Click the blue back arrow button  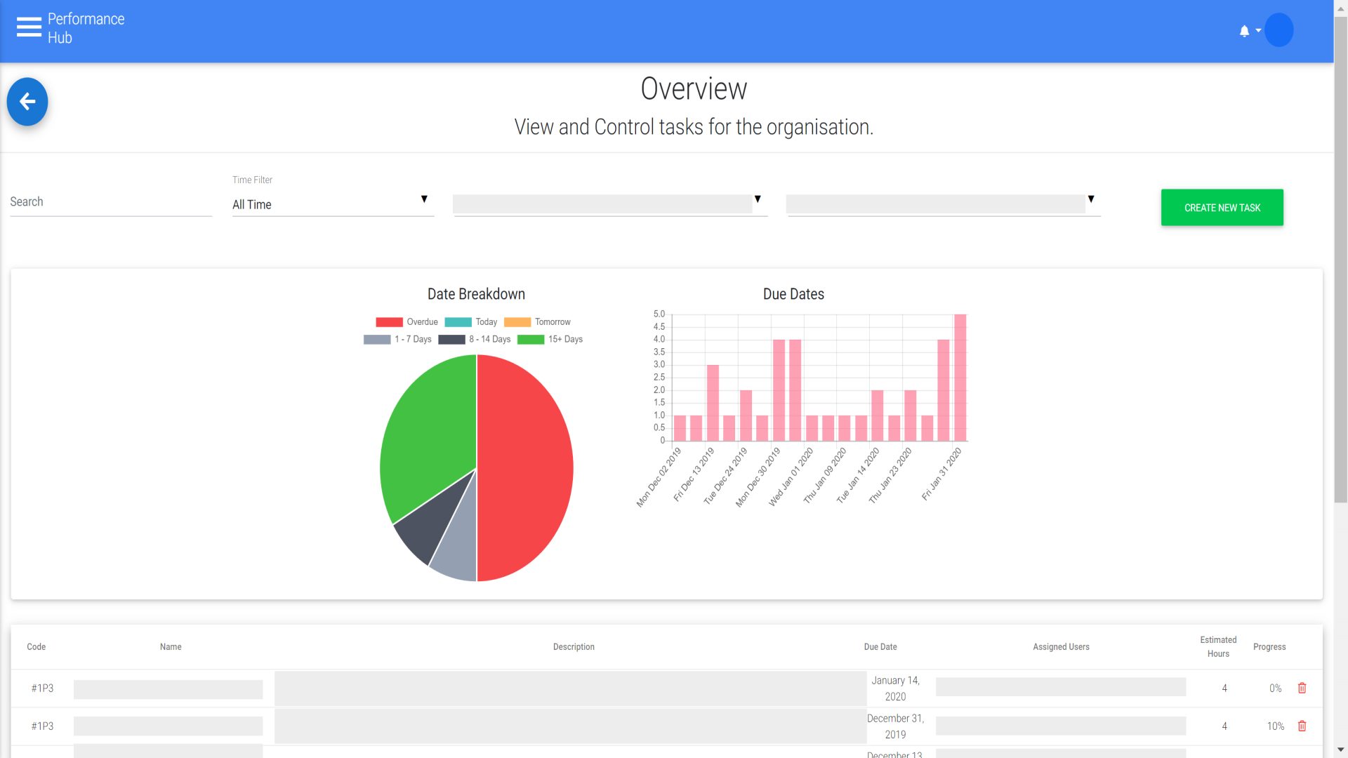(27, 102)
